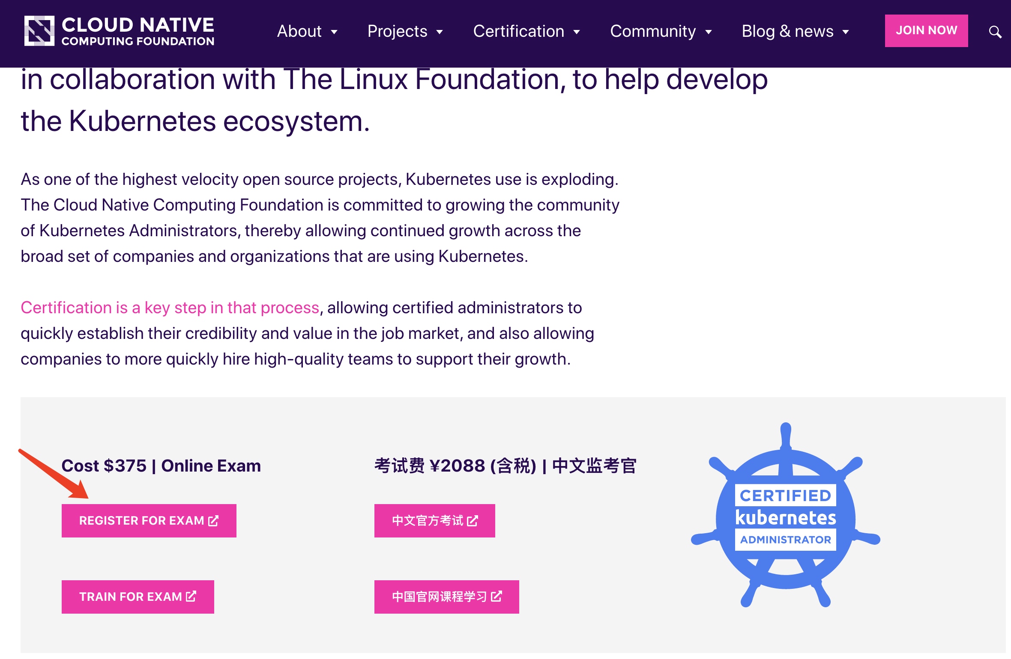Click Cloud Native Computing Foundation wordmark

(x=138, y=31)
